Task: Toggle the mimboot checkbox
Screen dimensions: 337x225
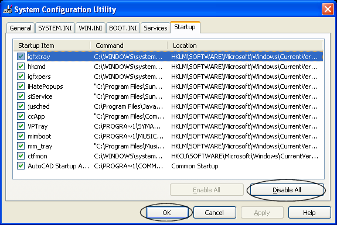Action: pyautogui.click(x=21, y=136)
